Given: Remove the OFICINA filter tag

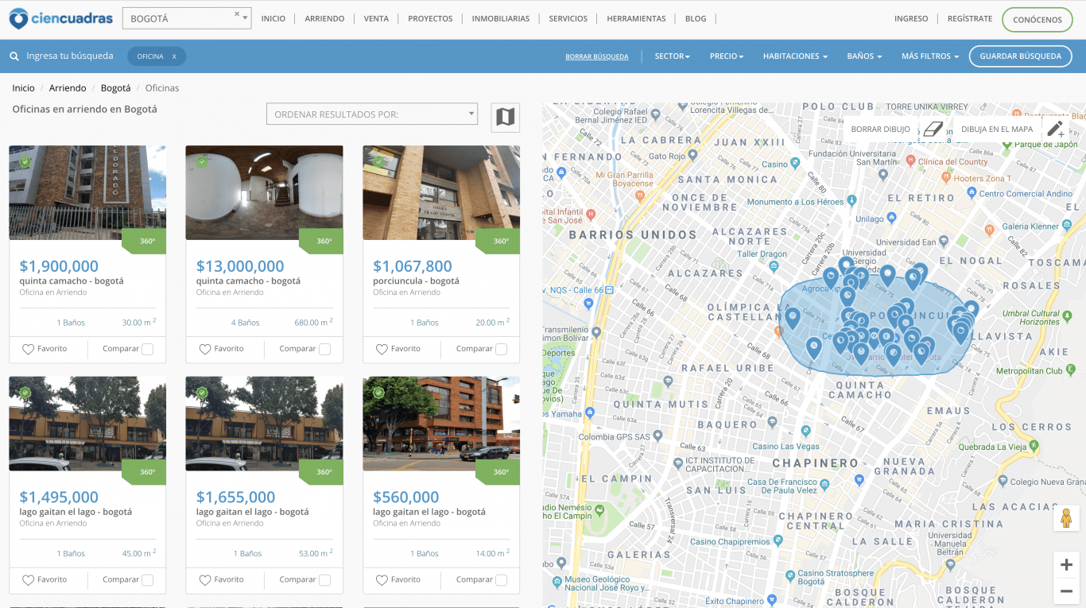Looking at the screenshot, I should (174, 56).
